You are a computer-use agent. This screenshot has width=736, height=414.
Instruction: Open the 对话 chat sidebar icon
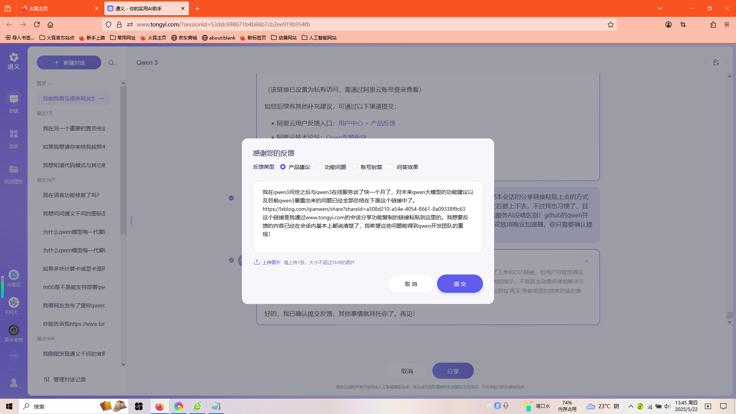[14, 99]
